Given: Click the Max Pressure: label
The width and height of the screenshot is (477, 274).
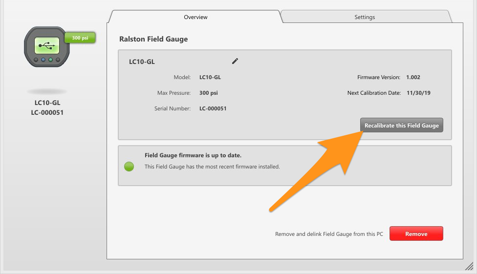Looking at the screenshot, I should click(x=173, y=93).
